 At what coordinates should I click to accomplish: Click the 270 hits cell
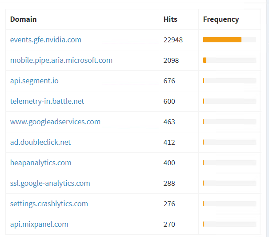pyautogui.click(x=169, y=224)
